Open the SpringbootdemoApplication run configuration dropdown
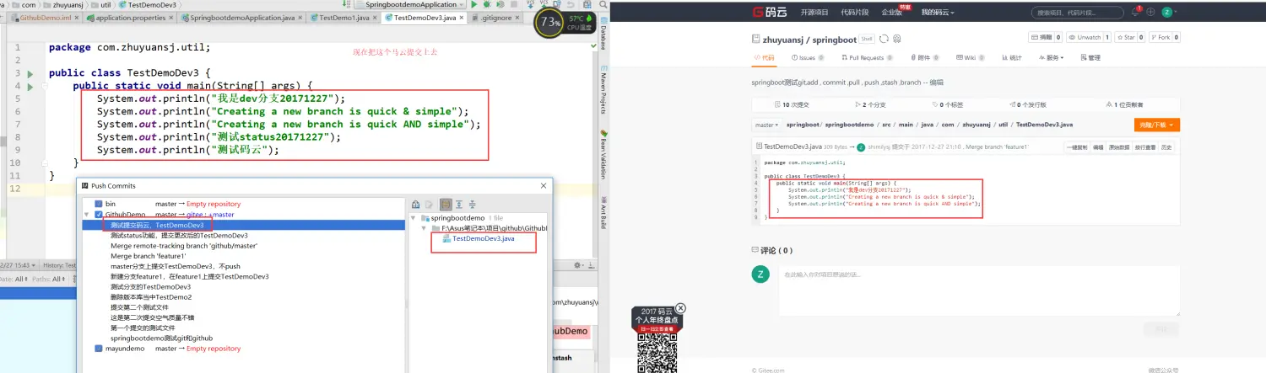The image size is (1266, 373). [x=410, y=5]
